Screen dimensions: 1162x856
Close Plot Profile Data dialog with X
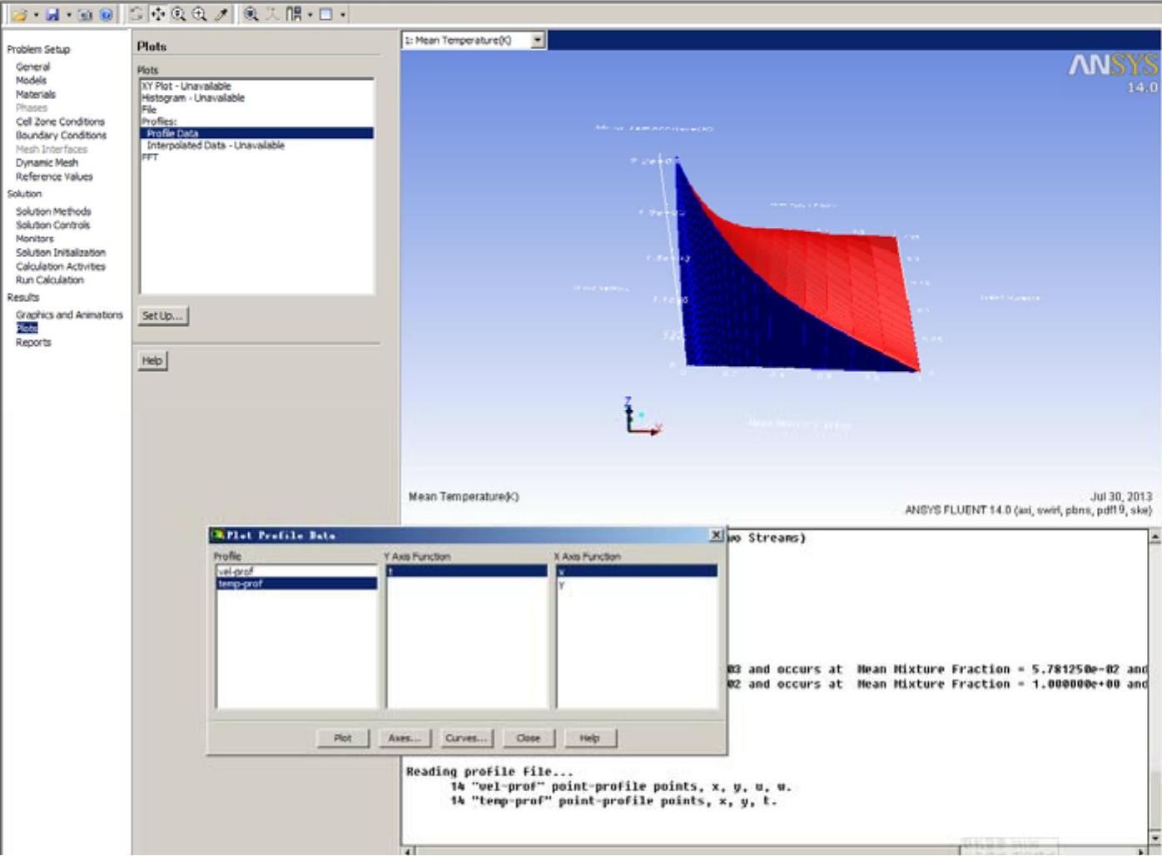click(716, 535)
